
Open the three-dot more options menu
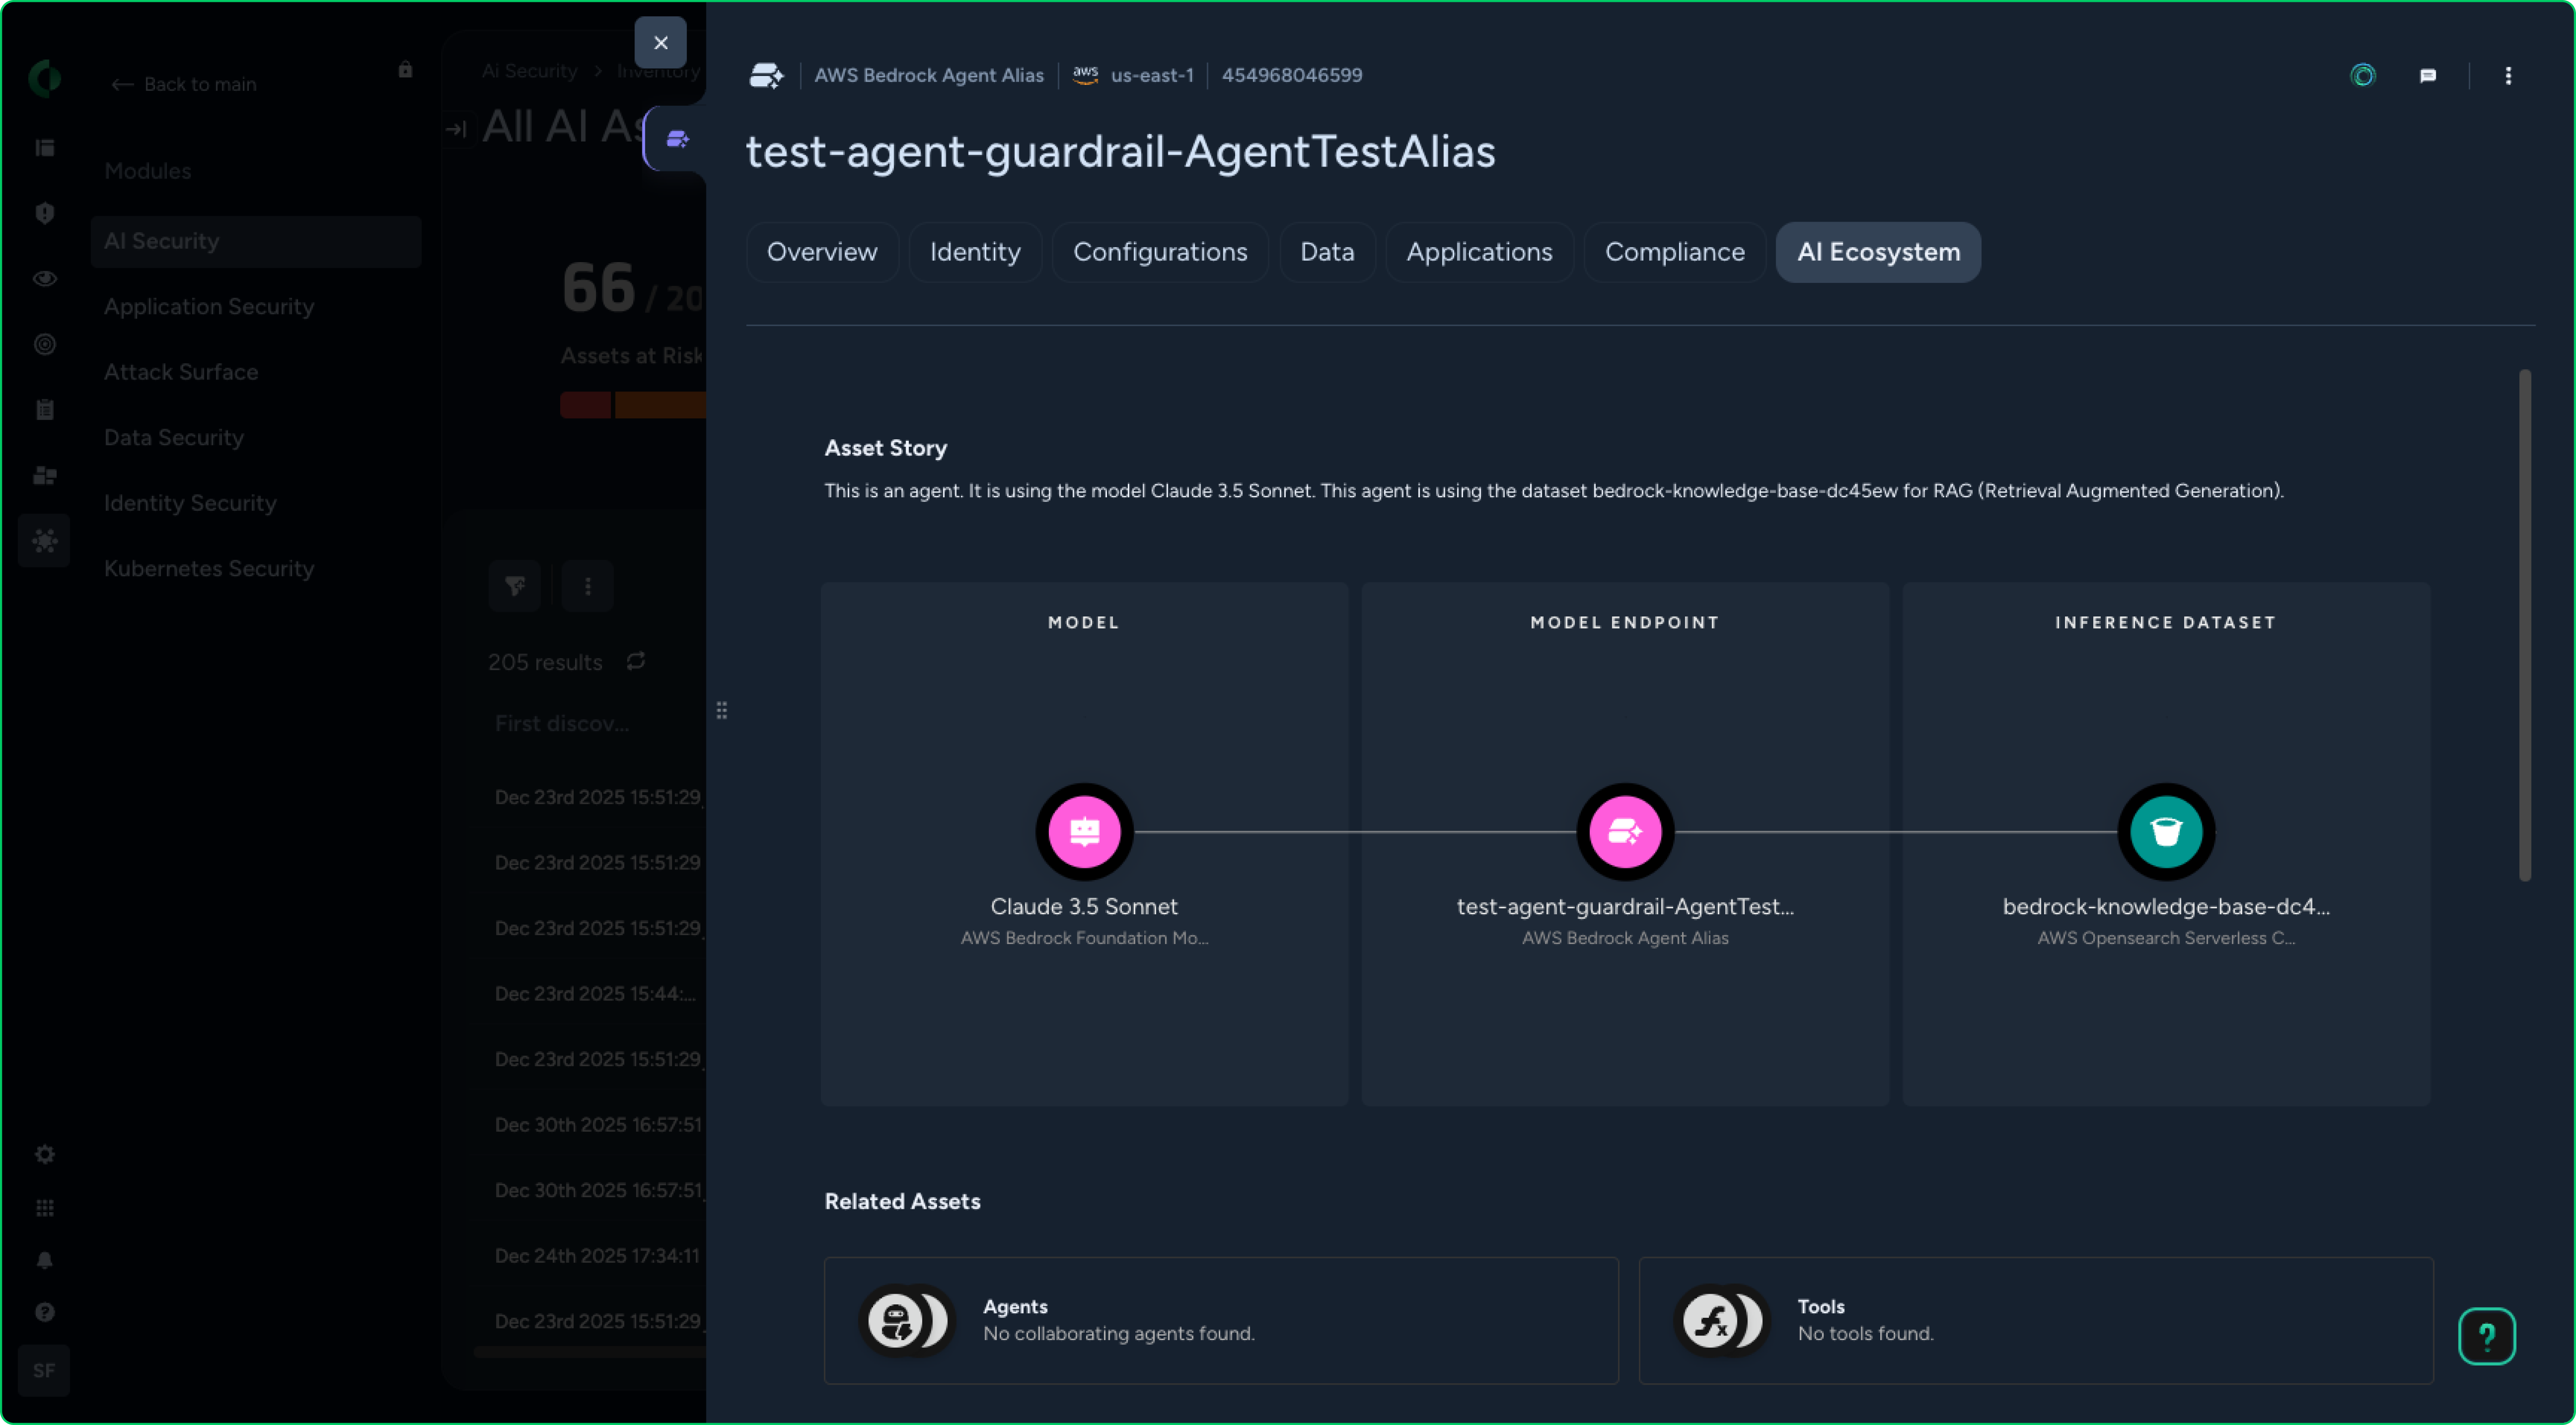tap(2508, 76)
